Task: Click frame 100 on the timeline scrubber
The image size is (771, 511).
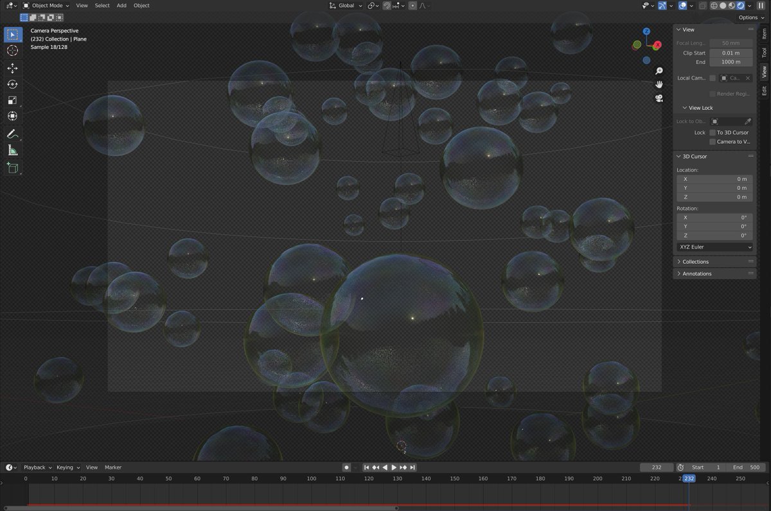Action: (311, 478)
